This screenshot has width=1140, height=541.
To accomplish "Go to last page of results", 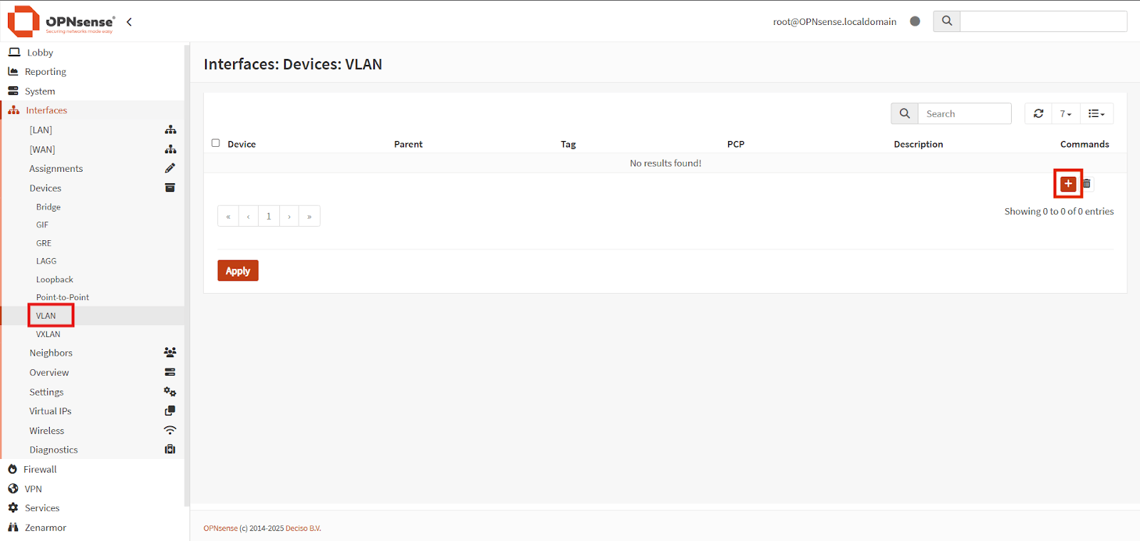I will tap(309, 216).
